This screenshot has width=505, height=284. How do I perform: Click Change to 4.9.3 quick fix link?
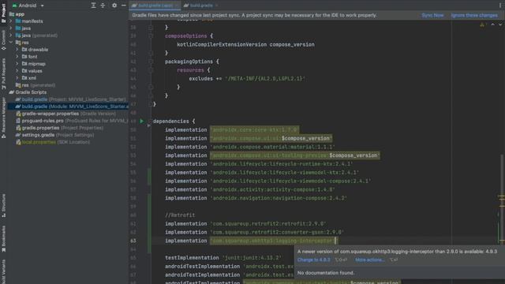(313, 260)
